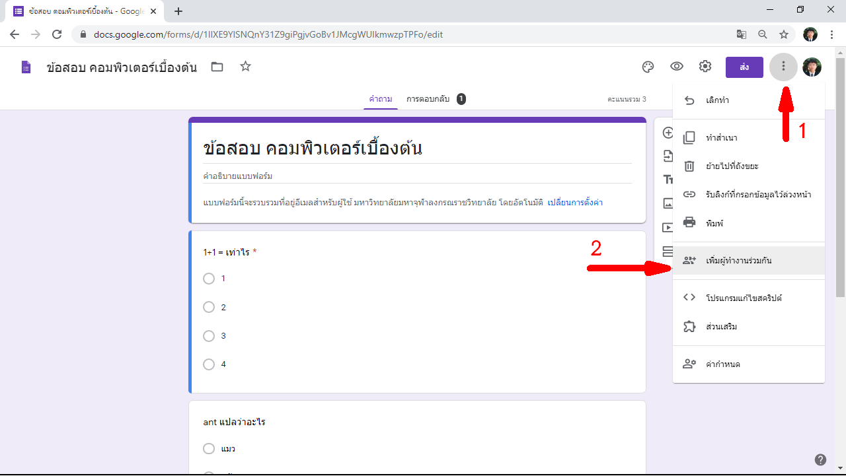Choose เพิ่มผู้ทำงานร่วมกัน from the menu

coord(738,261)
